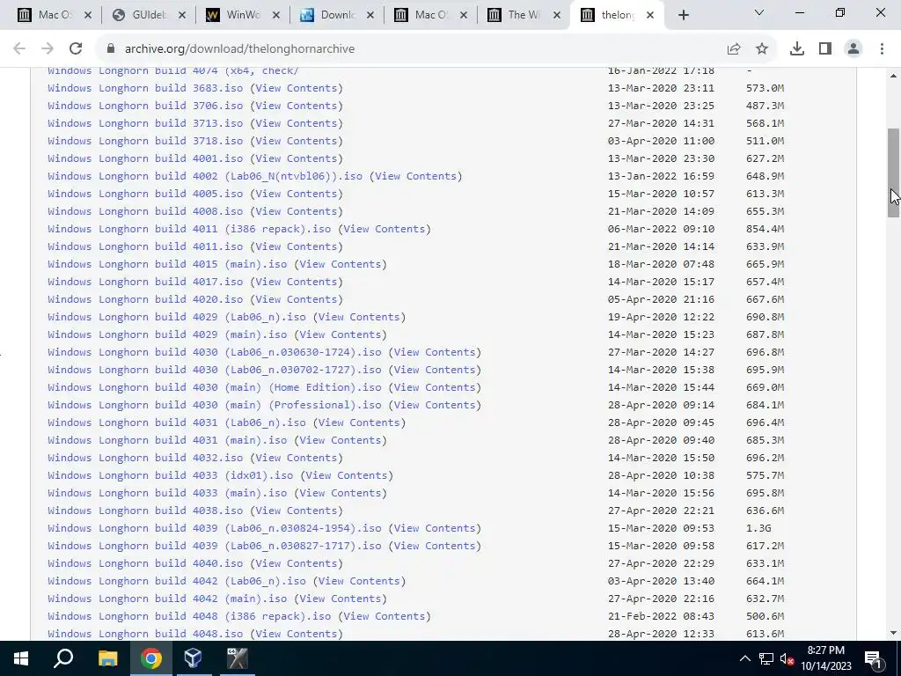This screenshot has width=901, height=676.
Task: Open Chrome tab search dropdown chevron
Action: [759, 12]
